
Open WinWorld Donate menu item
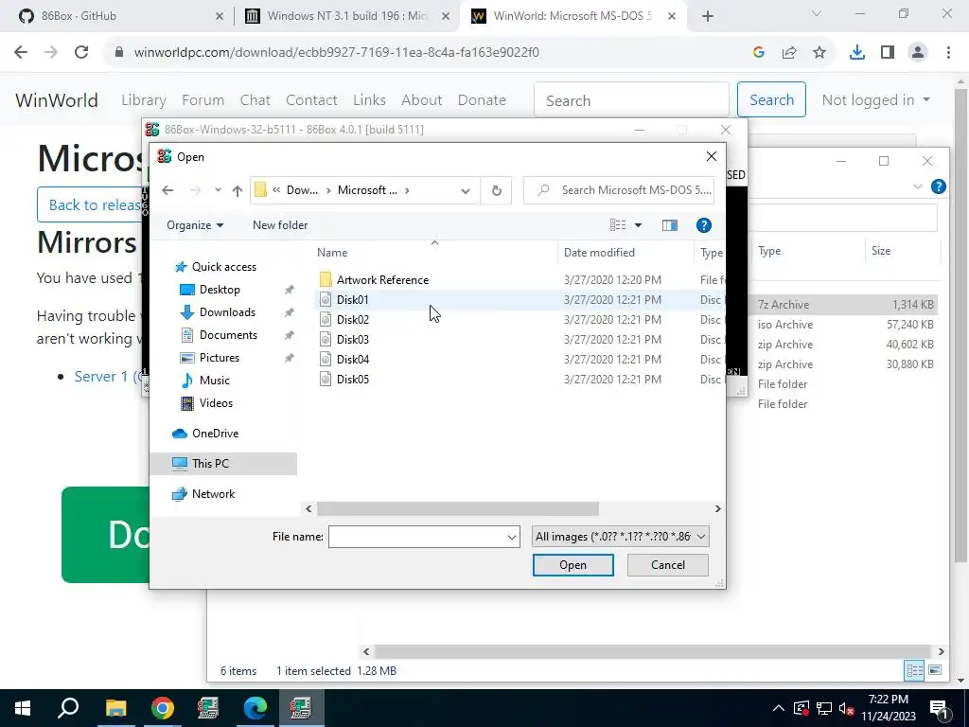[482, 100]
